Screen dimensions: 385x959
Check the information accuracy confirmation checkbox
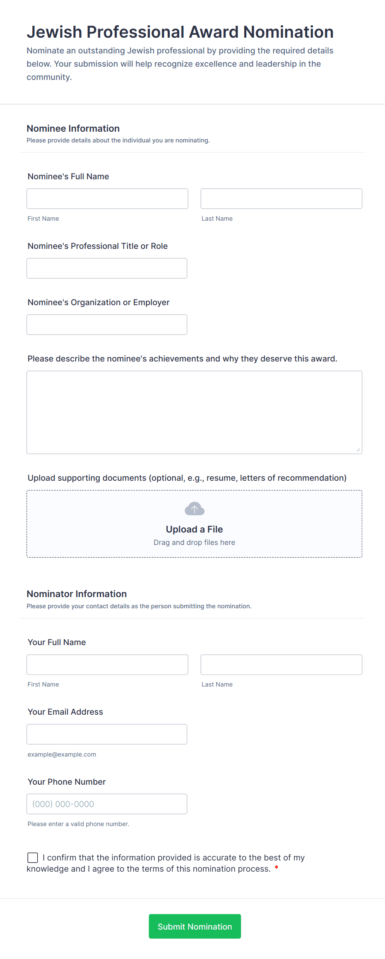point(33,858)
